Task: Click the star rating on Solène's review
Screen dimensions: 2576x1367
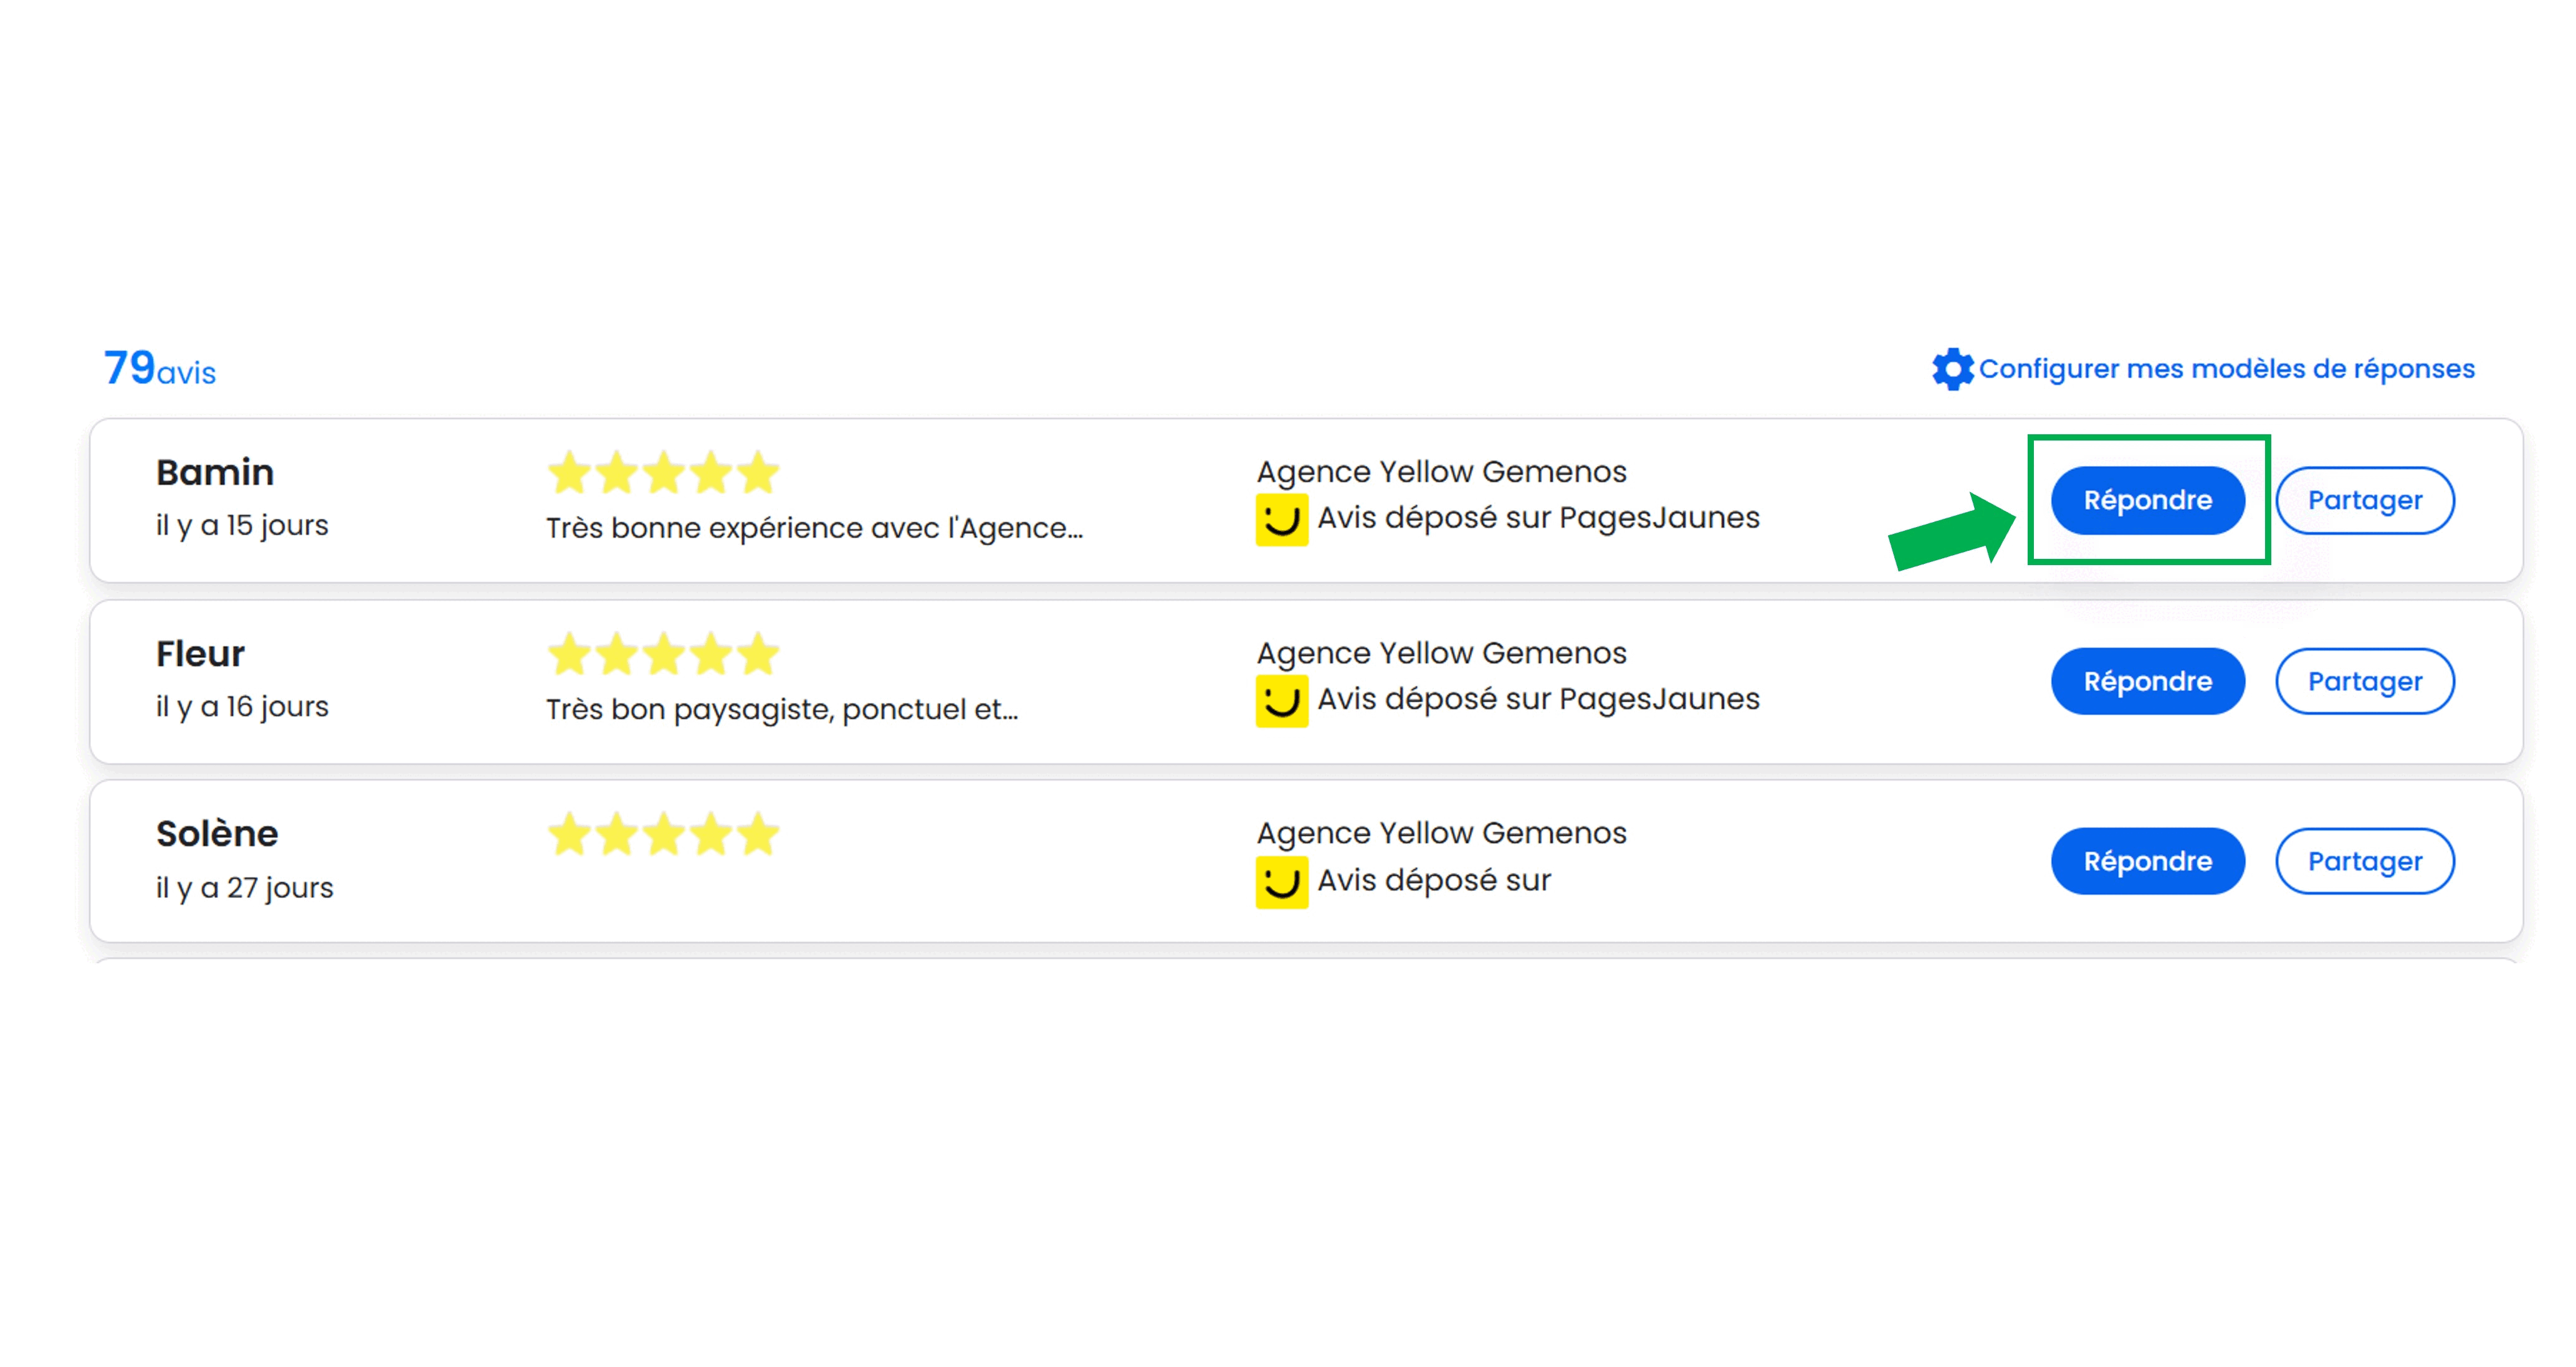Action: (663, 834)
